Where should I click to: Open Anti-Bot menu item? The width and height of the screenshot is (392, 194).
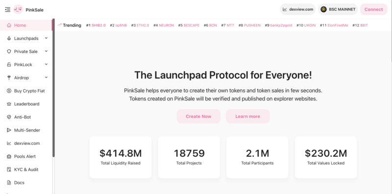click(26, 117)
